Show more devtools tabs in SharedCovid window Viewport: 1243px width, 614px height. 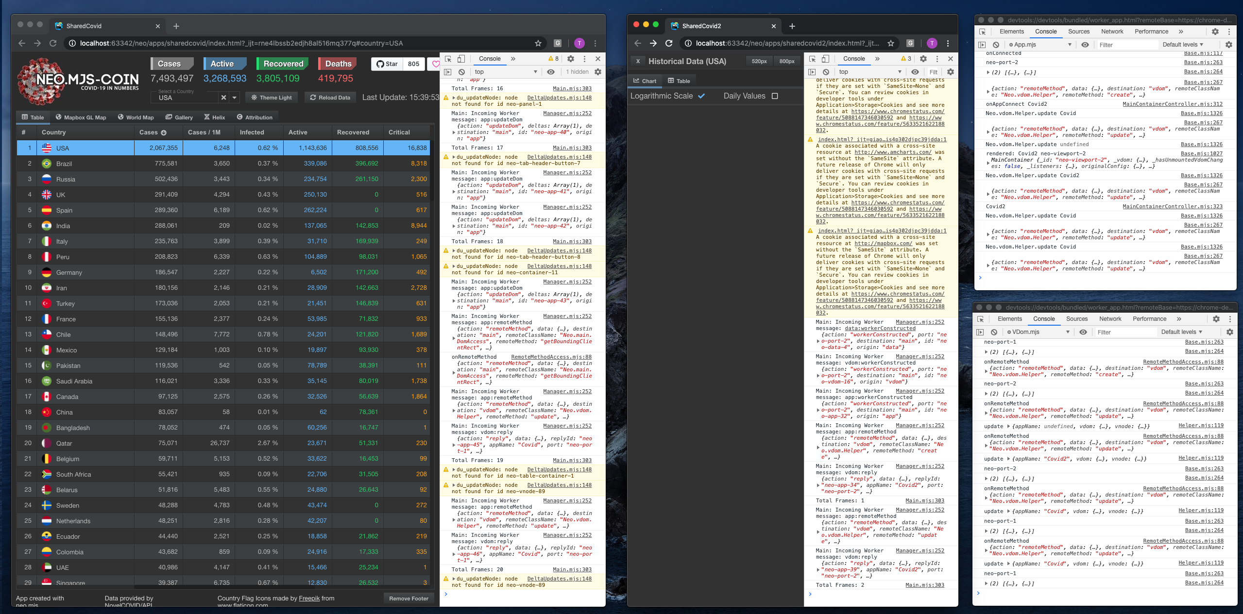tap(513, 59)
